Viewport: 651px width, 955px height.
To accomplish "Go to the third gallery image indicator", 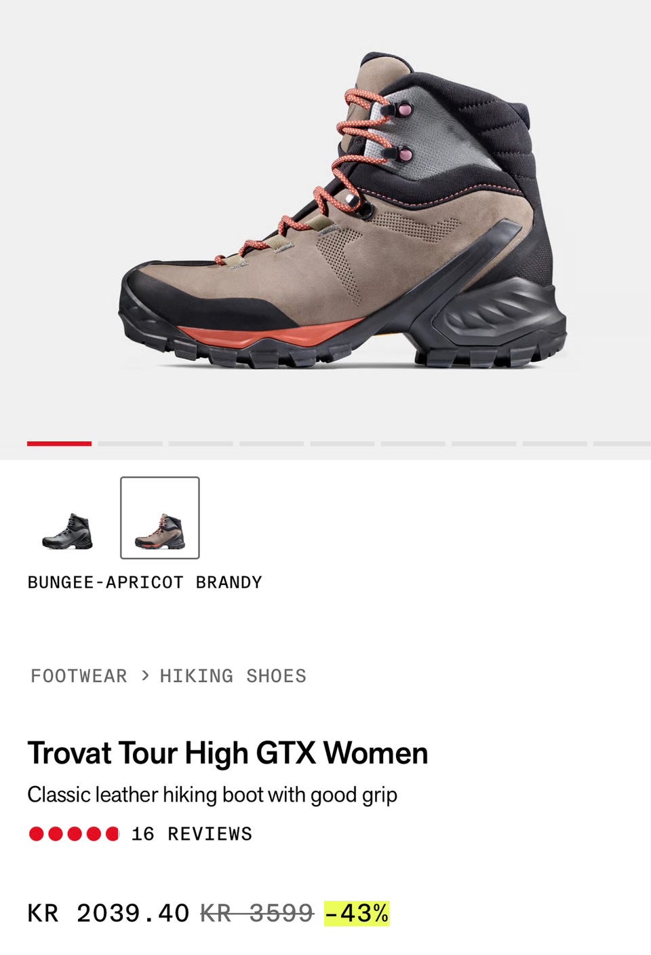I will point(201,443).
